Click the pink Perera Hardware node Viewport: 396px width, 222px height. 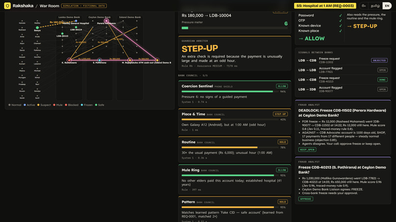(x=106, y=21)
